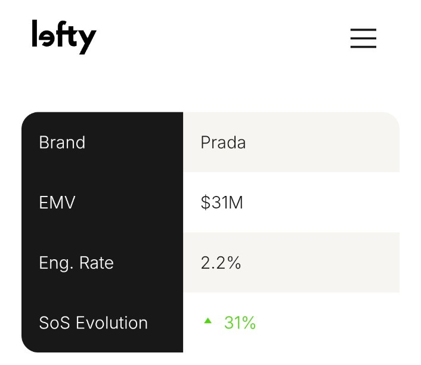Click blank space right of Prada in its row
Viewport: 421px width, 365px height.
point(322,142)
